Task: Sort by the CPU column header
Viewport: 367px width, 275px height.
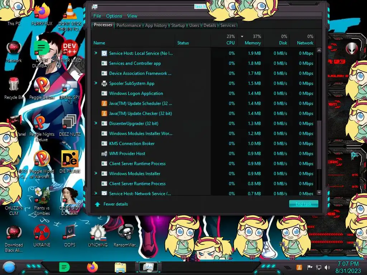Action: point(224,40)
